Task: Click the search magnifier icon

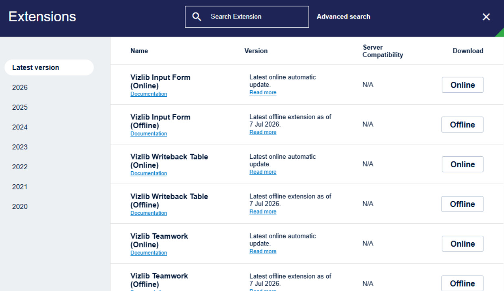Action: pos(196,17)
